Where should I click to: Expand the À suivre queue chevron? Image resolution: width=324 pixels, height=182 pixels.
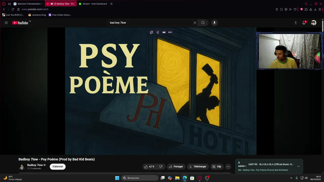tap(298, 166)
